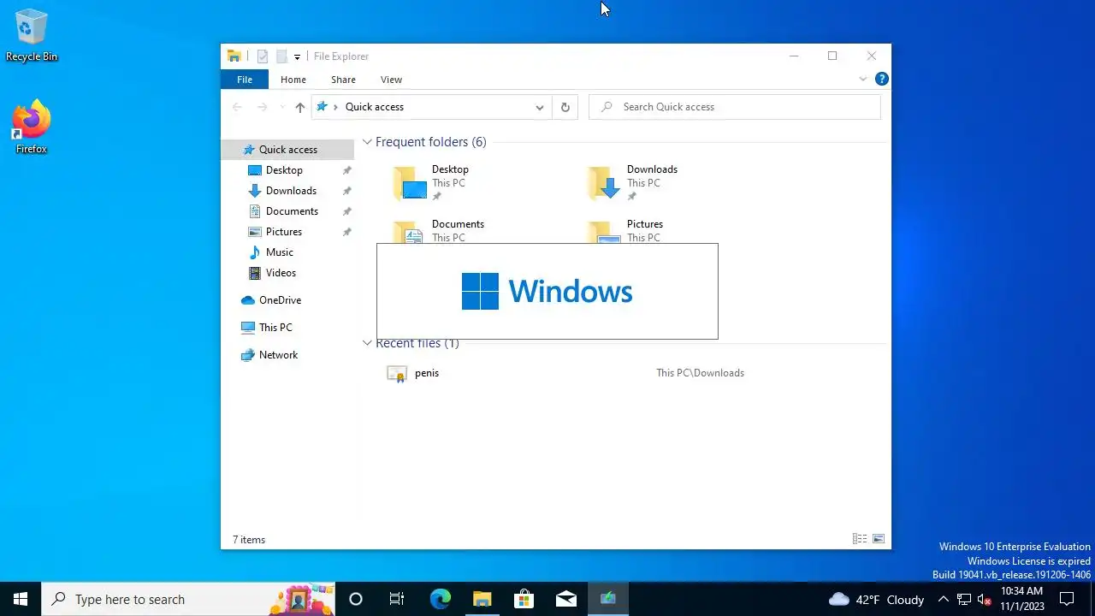Screen dimensions: 1095x616
Task: Click the active app icon on taskbar
Action: pyautogui.click(x=607, y=599)
